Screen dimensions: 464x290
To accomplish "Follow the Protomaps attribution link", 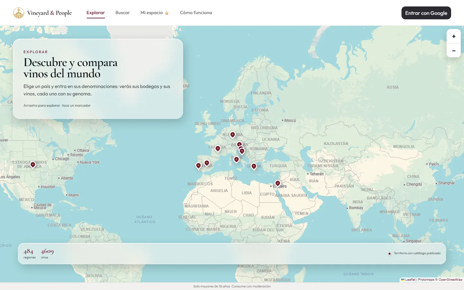I will click(x=426, y=280).
